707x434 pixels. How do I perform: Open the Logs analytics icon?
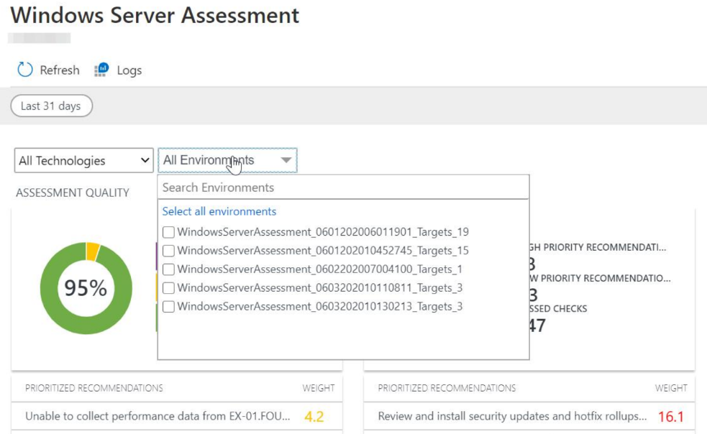click(x=101, y=70)
